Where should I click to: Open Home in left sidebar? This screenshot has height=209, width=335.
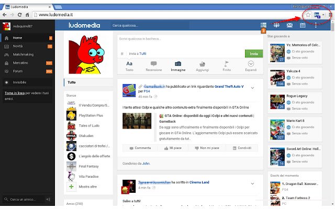coord(27,38)
